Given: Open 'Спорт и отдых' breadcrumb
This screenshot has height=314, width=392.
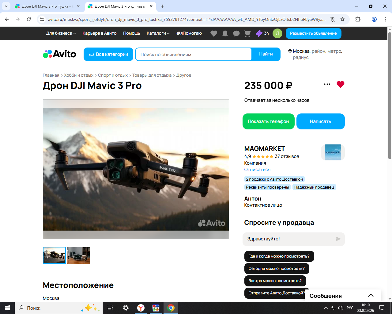Looking at the screenshot, I should (113, 75).
